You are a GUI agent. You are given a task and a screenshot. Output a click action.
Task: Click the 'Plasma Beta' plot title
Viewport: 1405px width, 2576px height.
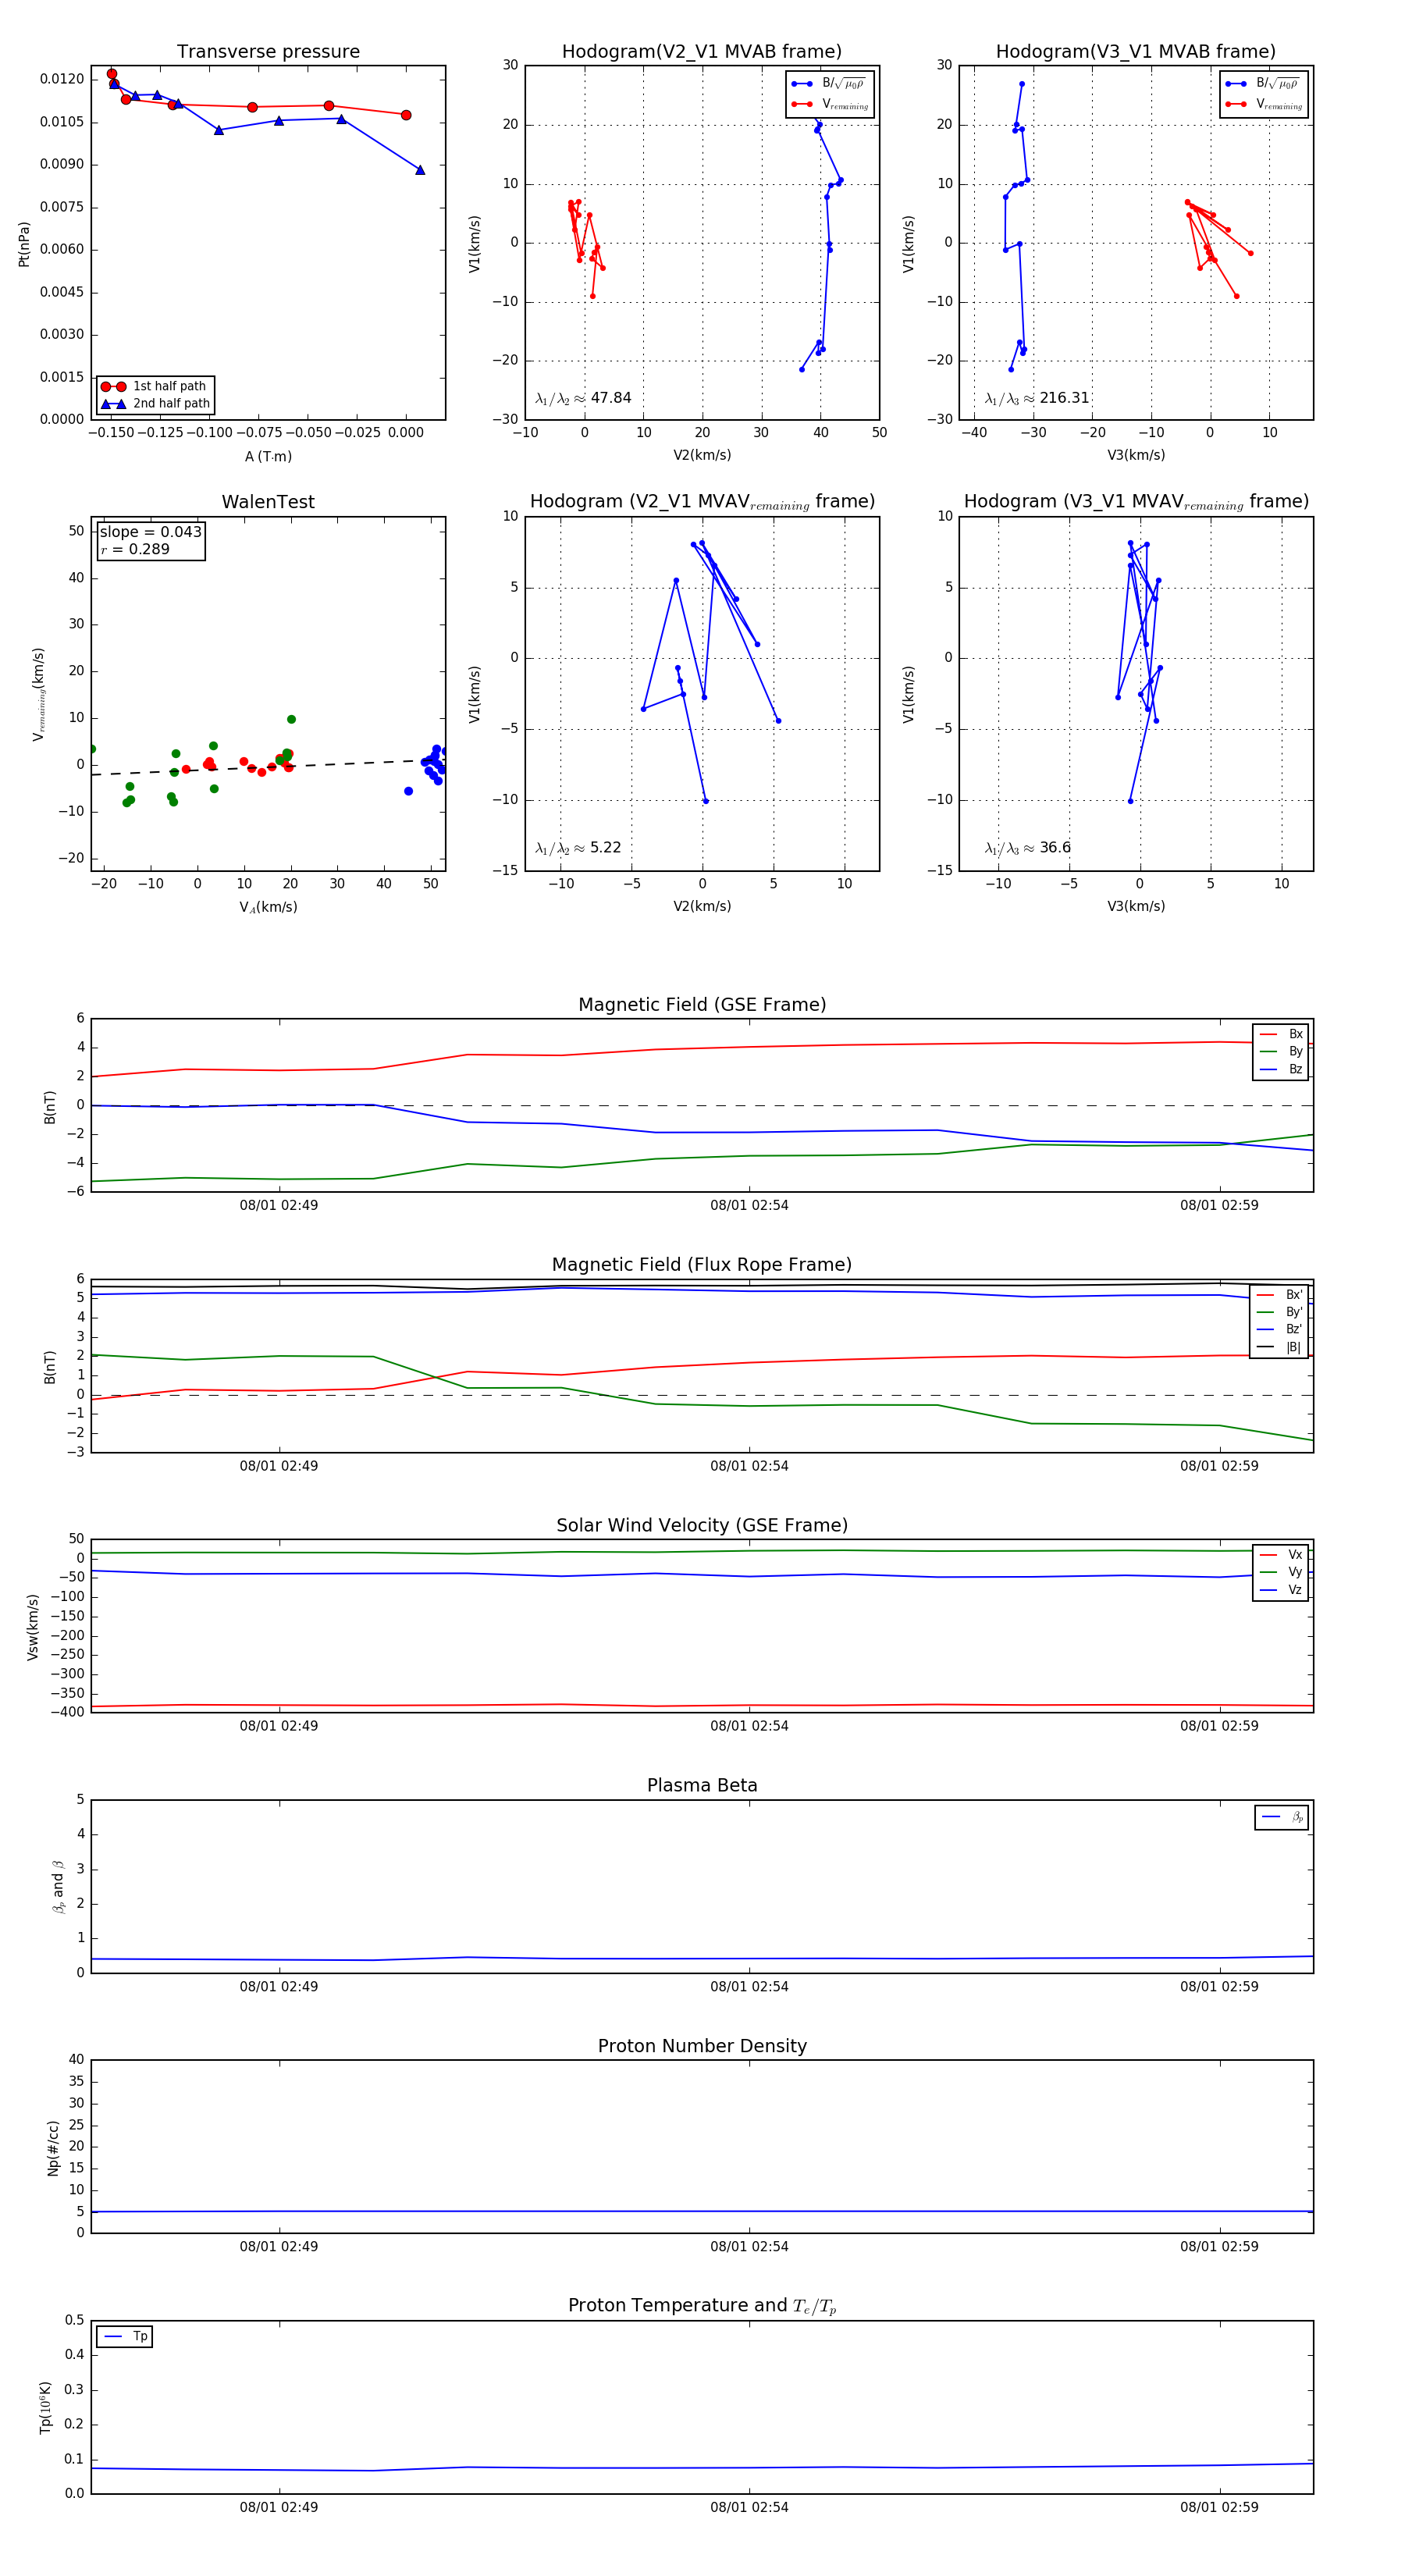(702, 1786)
